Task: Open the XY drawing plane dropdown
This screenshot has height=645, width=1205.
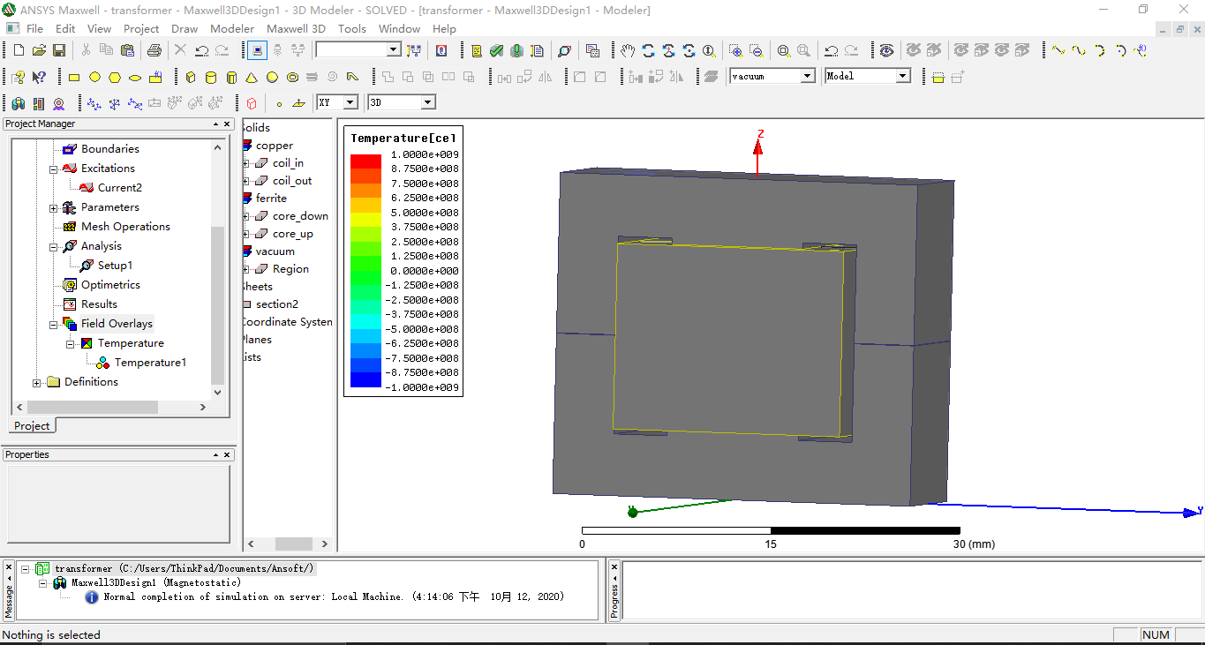Action: (350, 103)
